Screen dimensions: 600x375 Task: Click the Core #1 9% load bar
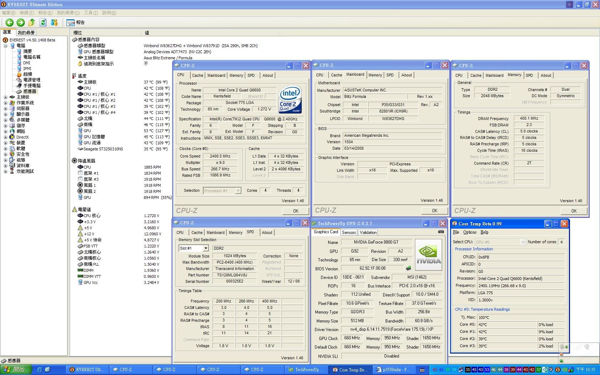550,332
